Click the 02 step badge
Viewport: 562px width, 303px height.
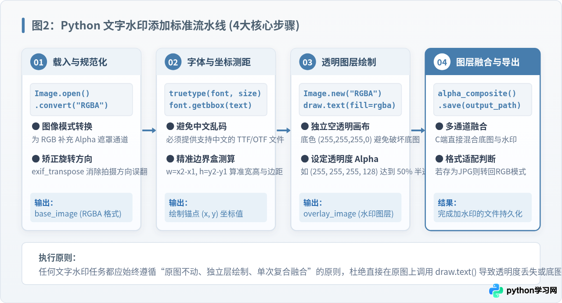point(173,62)
